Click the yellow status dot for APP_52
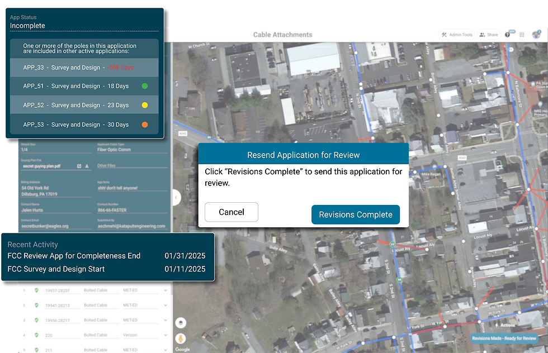 [x=145, y=105]
